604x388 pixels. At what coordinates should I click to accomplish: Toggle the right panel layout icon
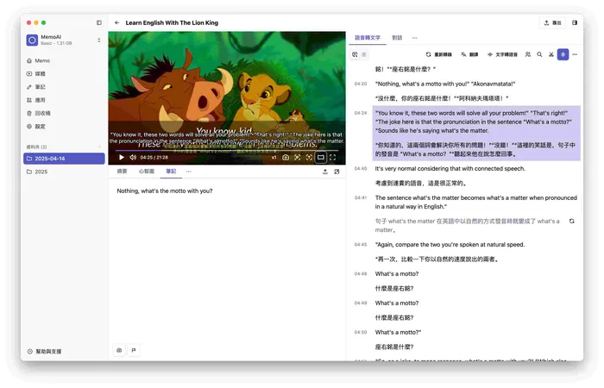[575, 22]
